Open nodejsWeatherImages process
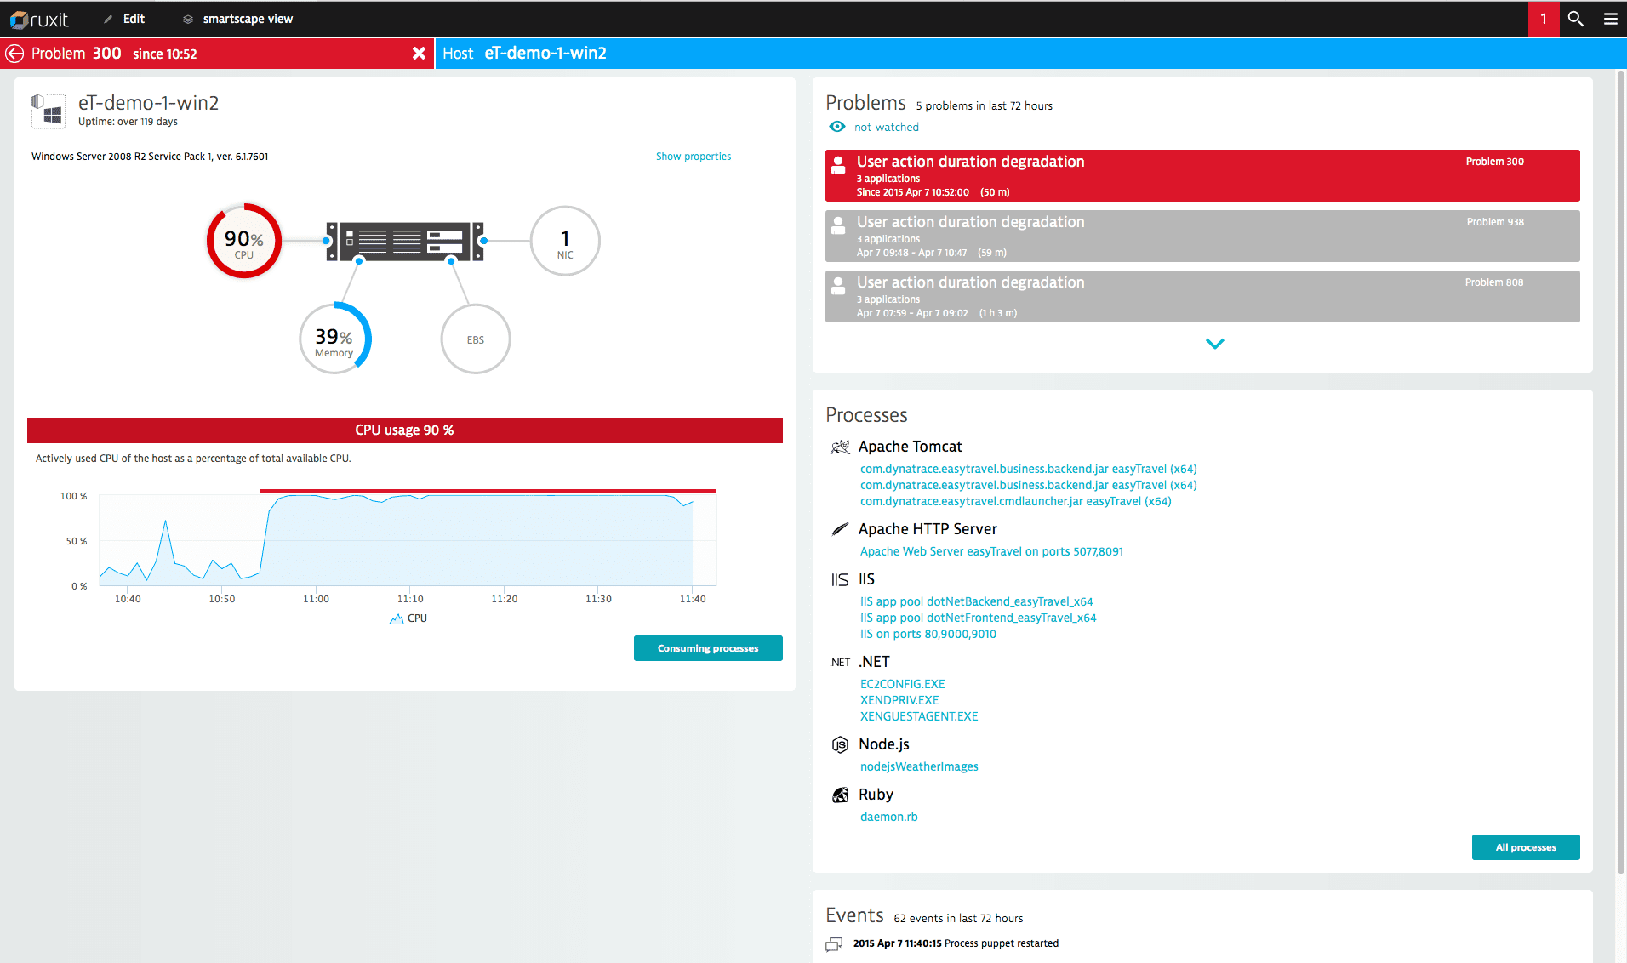The image size is (1627, 963). (919, 766)
